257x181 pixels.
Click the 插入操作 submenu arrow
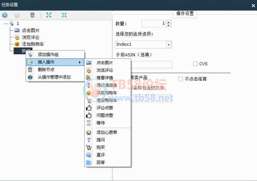click(x=80, y=62)
